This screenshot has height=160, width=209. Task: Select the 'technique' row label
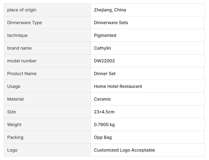click(x=17, y=36)
